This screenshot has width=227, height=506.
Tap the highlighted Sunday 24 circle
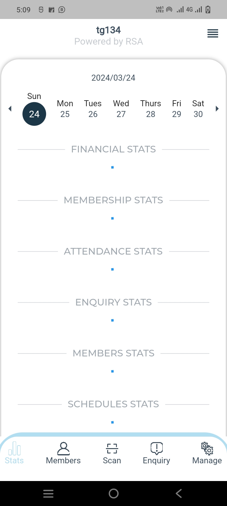(34, 114)
